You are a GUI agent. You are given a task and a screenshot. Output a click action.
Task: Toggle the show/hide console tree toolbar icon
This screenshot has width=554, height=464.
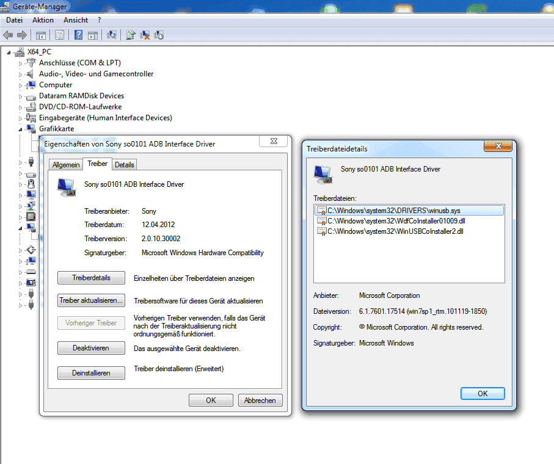coord(41,35)
